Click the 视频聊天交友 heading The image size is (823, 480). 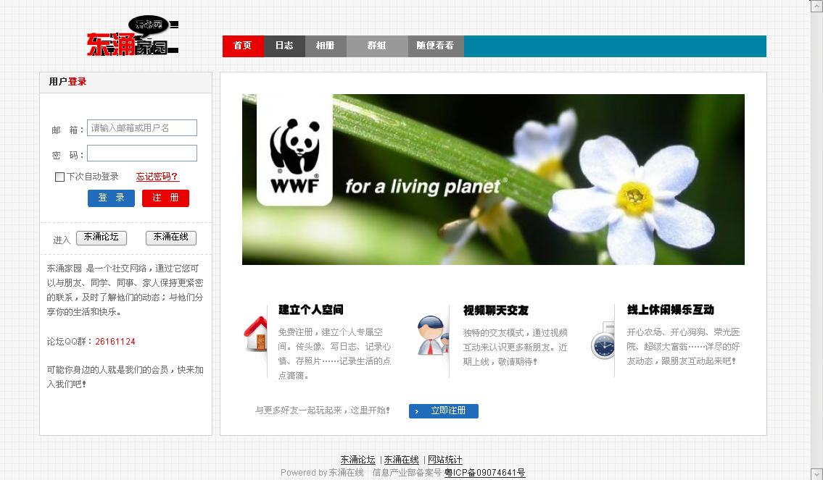point(496,310)
